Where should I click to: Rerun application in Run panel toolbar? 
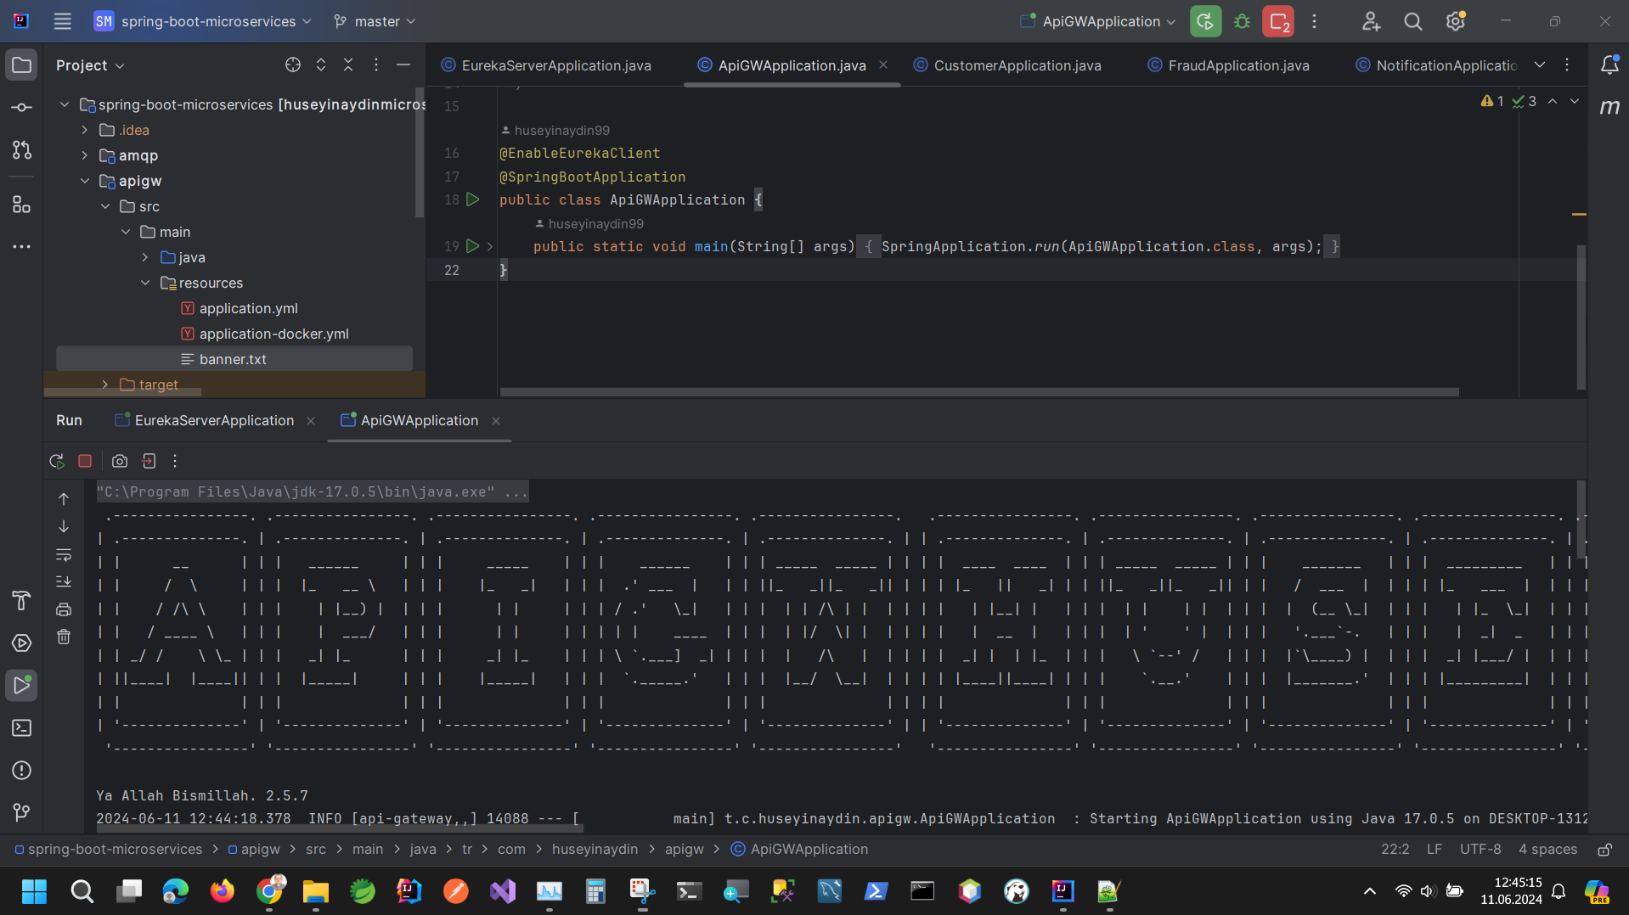point(57,461)
